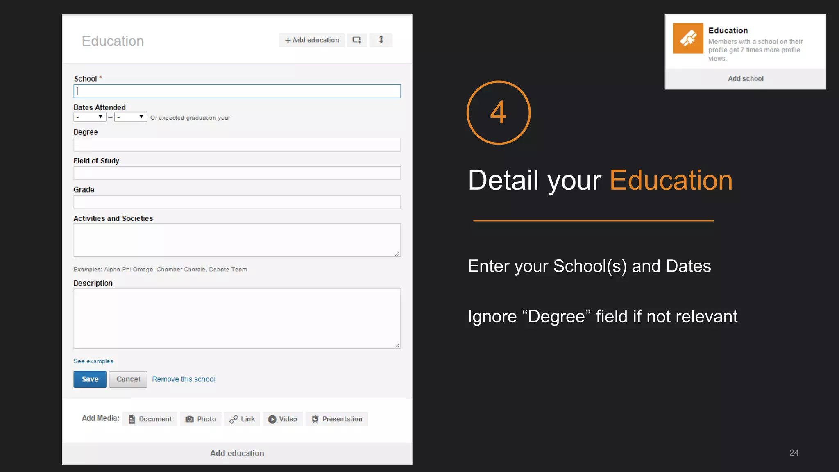Click into the Grade field
The width and height of the screenshot is (839, 472).
237,202
